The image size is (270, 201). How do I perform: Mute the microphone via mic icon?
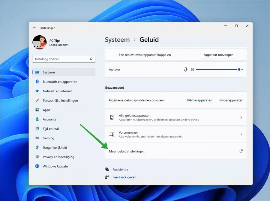(186, 69)
